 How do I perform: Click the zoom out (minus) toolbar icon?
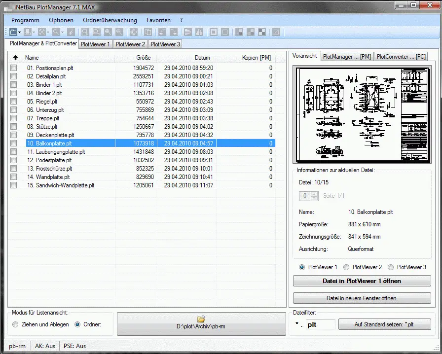pyautogui.click(x=119, y=32)
